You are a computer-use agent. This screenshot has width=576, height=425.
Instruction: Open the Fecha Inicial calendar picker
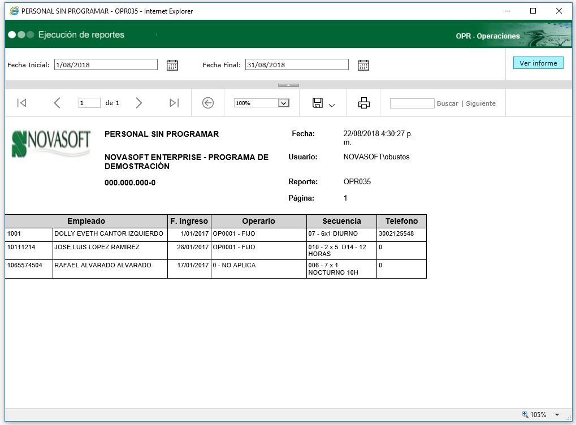pyautogui.click(x=172, y=65)
